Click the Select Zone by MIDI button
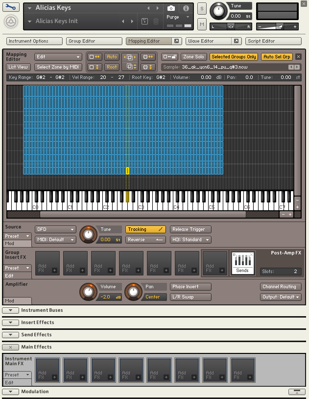This screenshot has height=399, width=309. click(58, 67)
